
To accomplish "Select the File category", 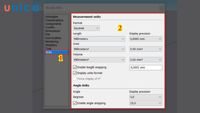I will click(48, 34).
